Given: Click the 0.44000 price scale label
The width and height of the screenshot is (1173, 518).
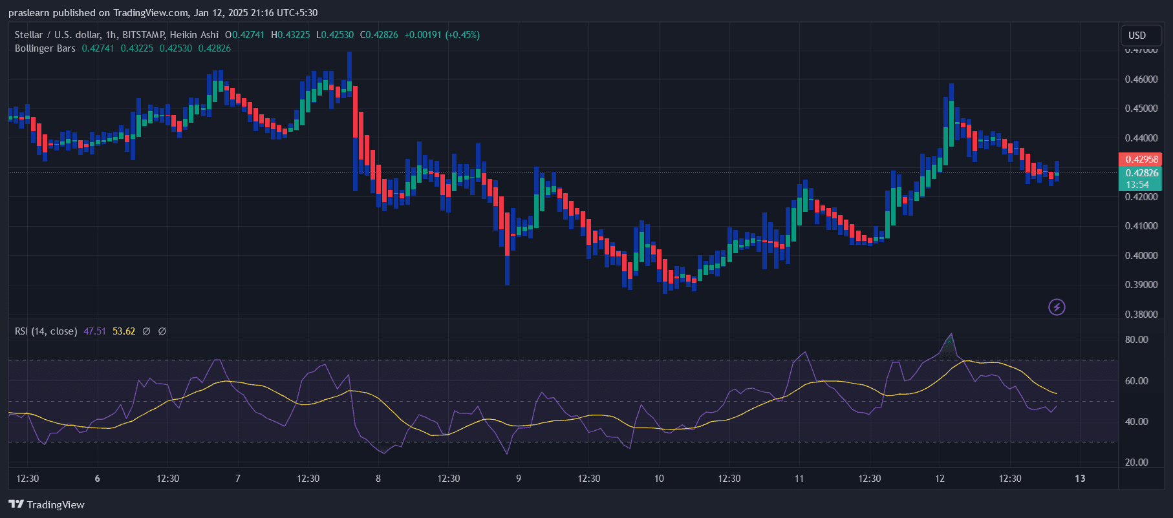Looking at the screenshot, I should (x=1141, y=138).
